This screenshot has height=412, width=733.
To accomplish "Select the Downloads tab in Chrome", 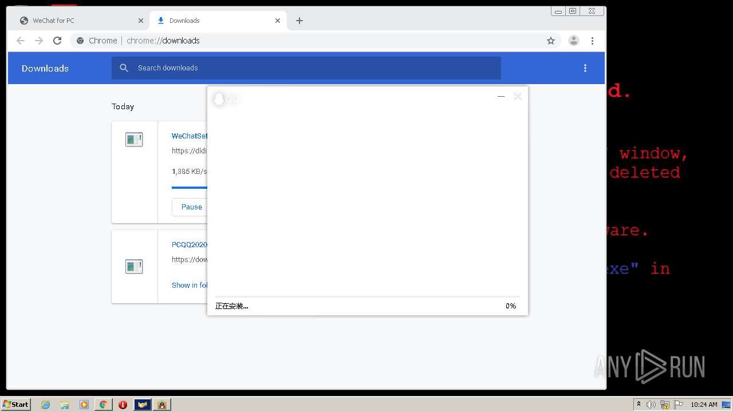I will click(218, 21).
